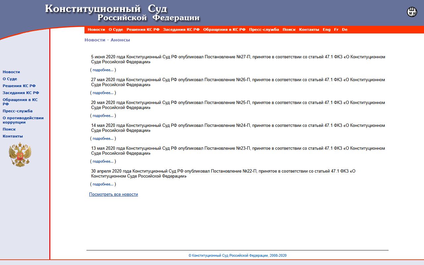Screen dimensions: 424x265
Task: Click the copyright 2008-2020 footer text
Action: (x=238, y=255)
